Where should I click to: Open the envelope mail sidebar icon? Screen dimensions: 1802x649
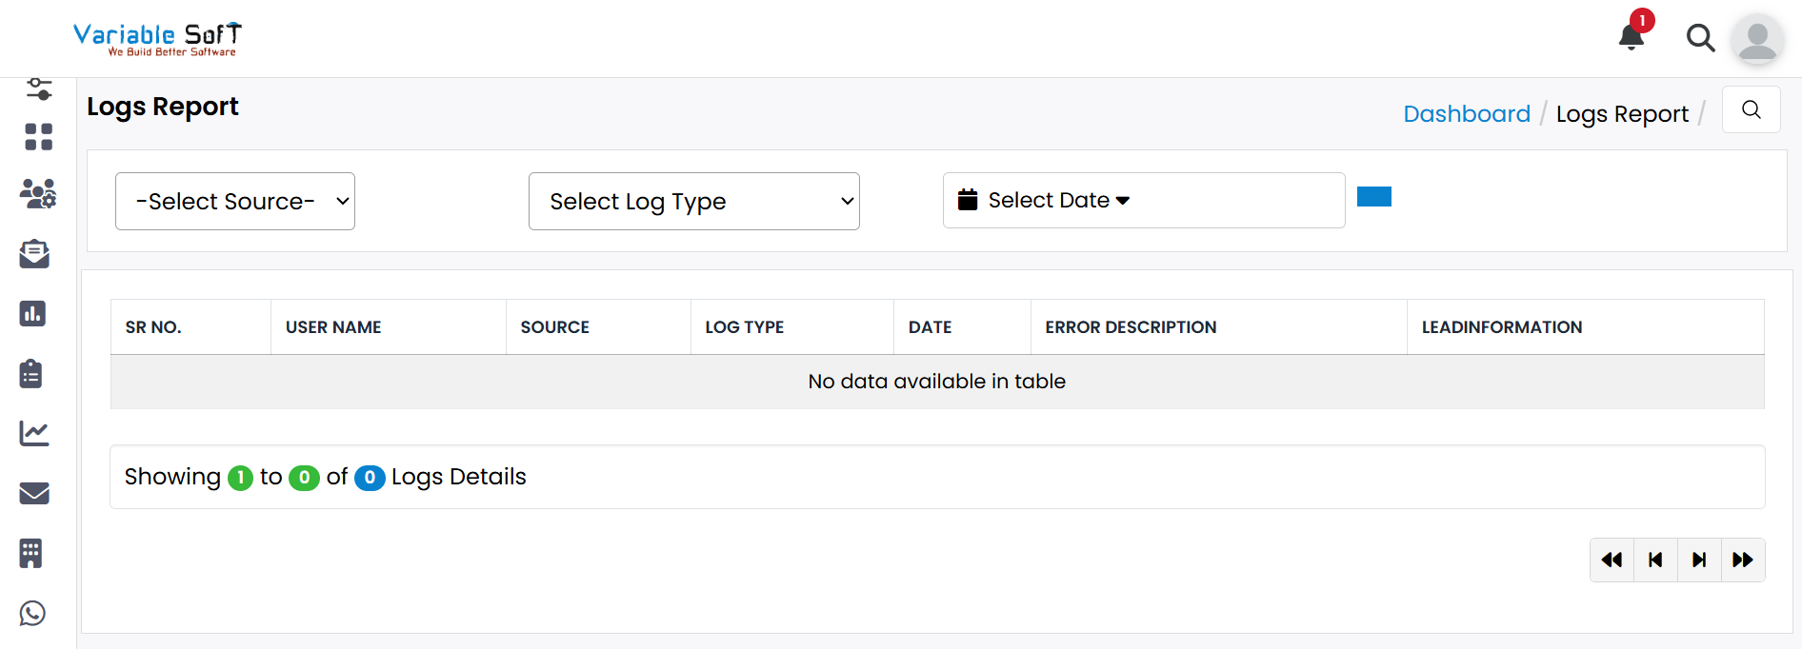(34, 493)
